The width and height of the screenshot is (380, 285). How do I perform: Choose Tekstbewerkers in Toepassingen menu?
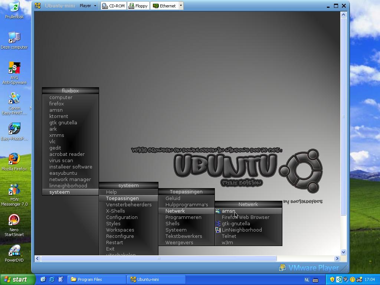[x=186, y=236]
